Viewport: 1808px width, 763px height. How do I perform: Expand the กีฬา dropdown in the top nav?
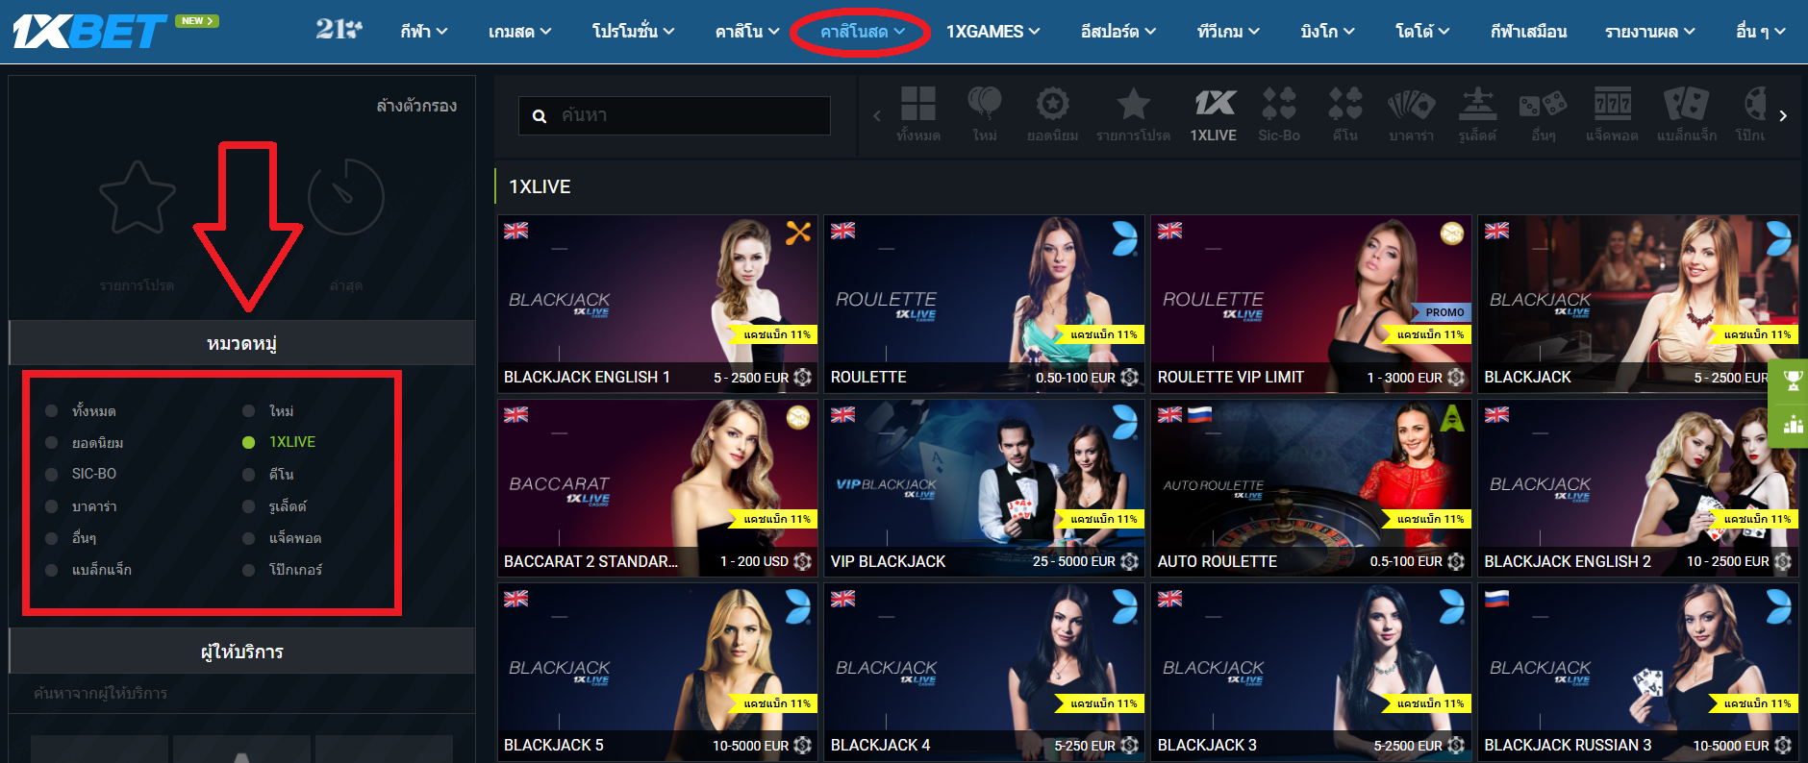[x=424, y=32]
